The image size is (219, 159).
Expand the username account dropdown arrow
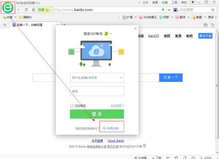pos(121,77)
